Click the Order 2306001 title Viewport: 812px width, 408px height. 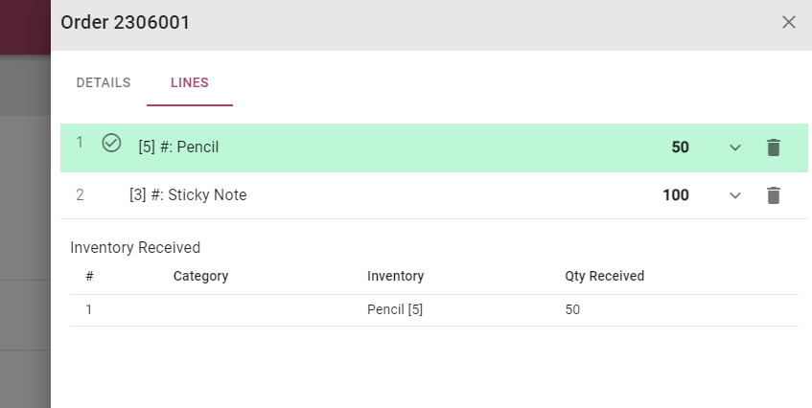click(125, 22)
